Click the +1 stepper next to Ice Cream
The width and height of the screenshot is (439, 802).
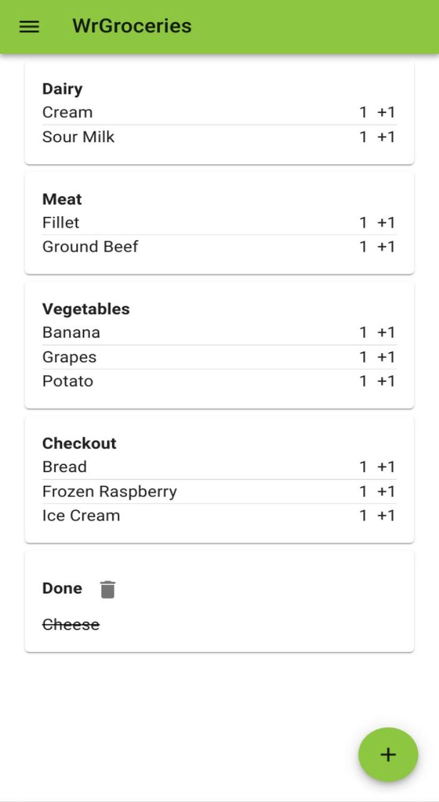click(x=386, y=515)
